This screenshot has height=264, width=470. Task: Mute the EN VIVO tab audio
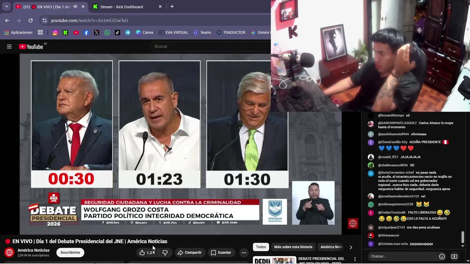coord(75,7)
